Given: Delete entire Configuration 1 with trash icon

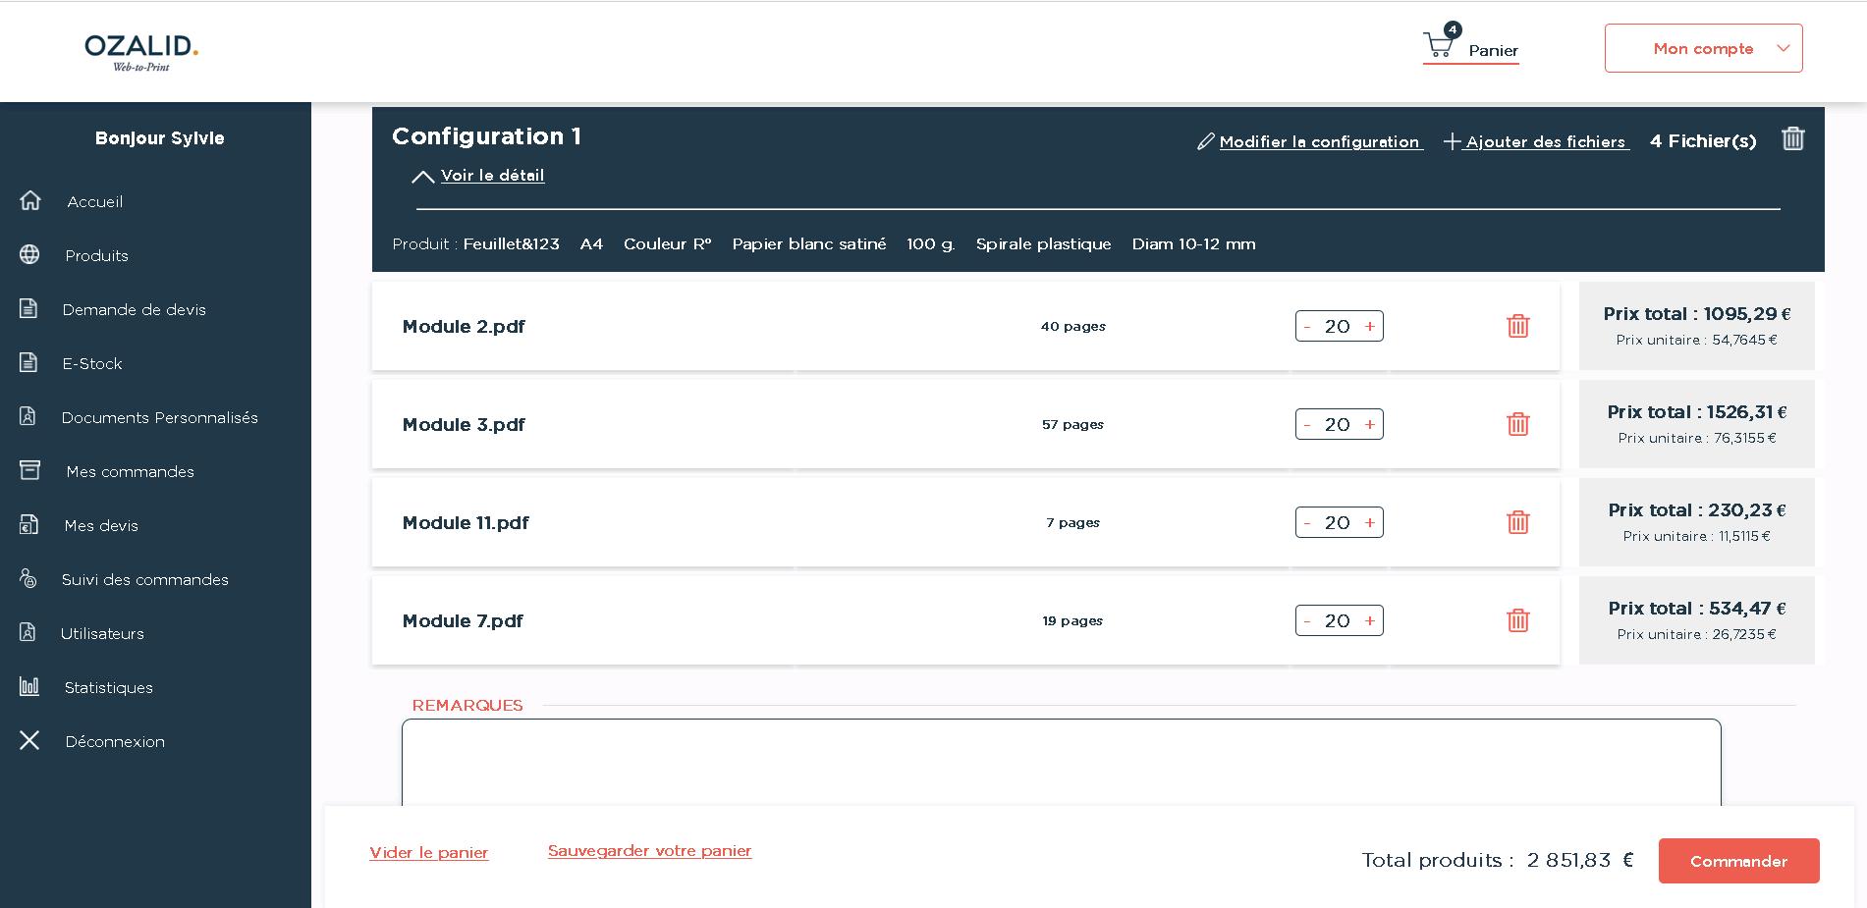Looking at the screenshot, I should (1792, 139).
